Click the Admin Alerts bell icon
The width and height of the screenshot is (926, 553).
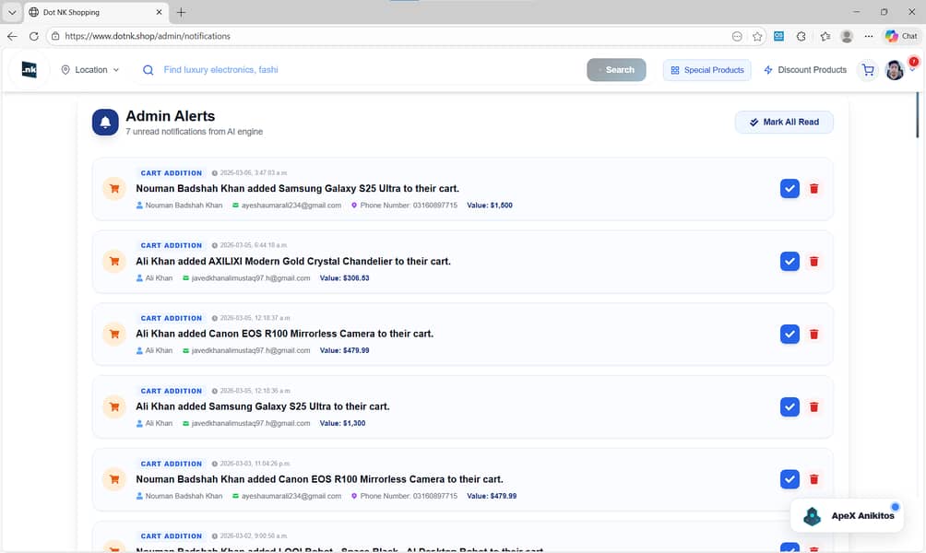coord(105,123)
